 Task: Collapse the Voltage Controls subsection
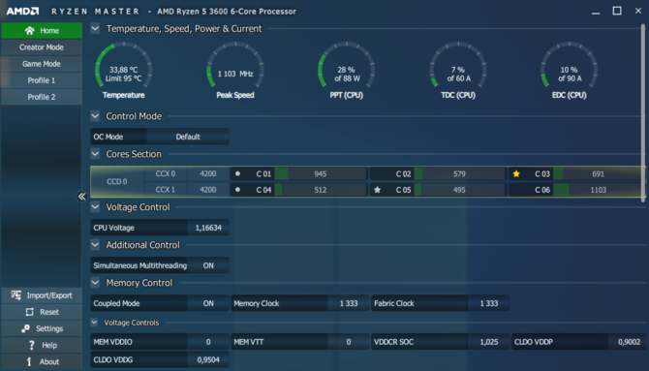coord(94,323)
